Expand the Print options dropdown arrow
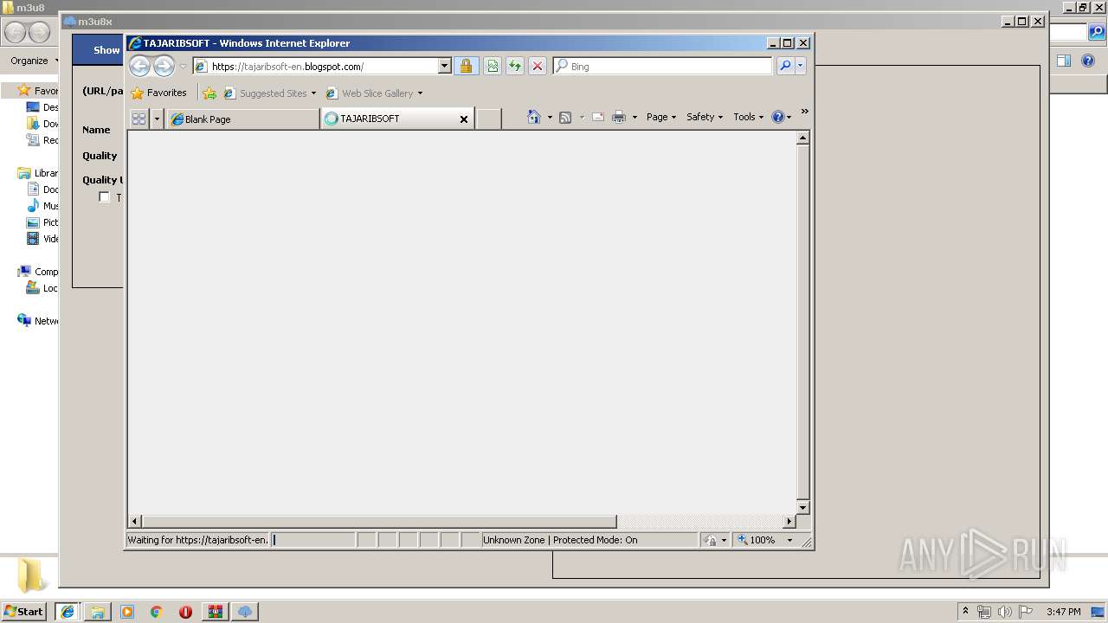The width and height of the screenshot is (1108, 623). [635, 118]
